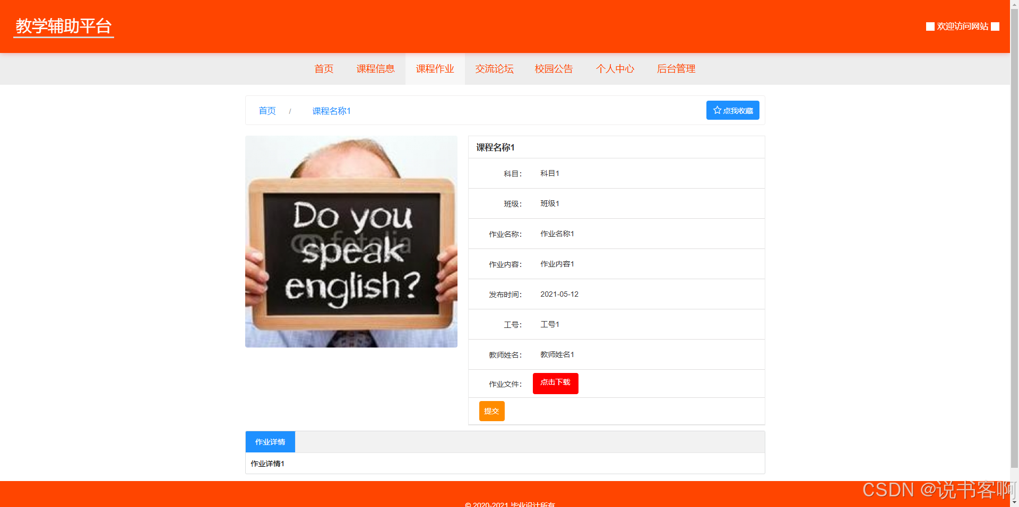This screenshot has width=1019, height=507.
Task: Click the 点击下载 red download button
Action: click(x=556, y=383)
